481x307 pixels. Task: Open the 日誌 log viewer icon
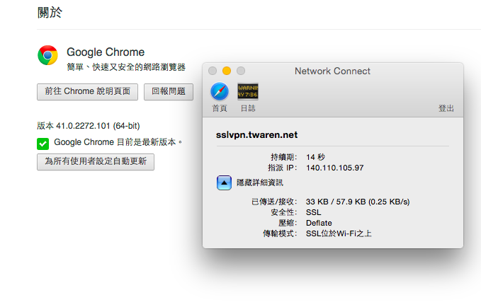248,91
